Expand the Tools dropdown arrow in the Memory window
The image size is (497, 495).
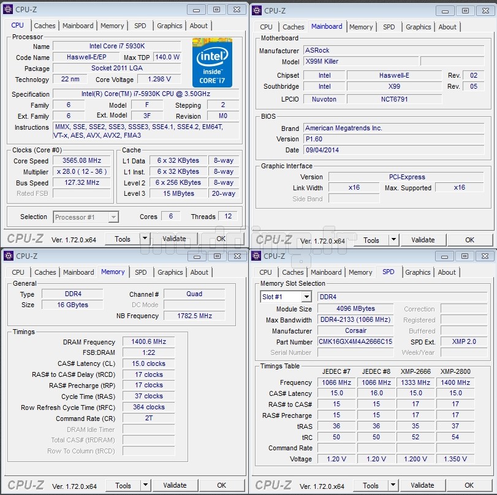click(x=145, y=485)
